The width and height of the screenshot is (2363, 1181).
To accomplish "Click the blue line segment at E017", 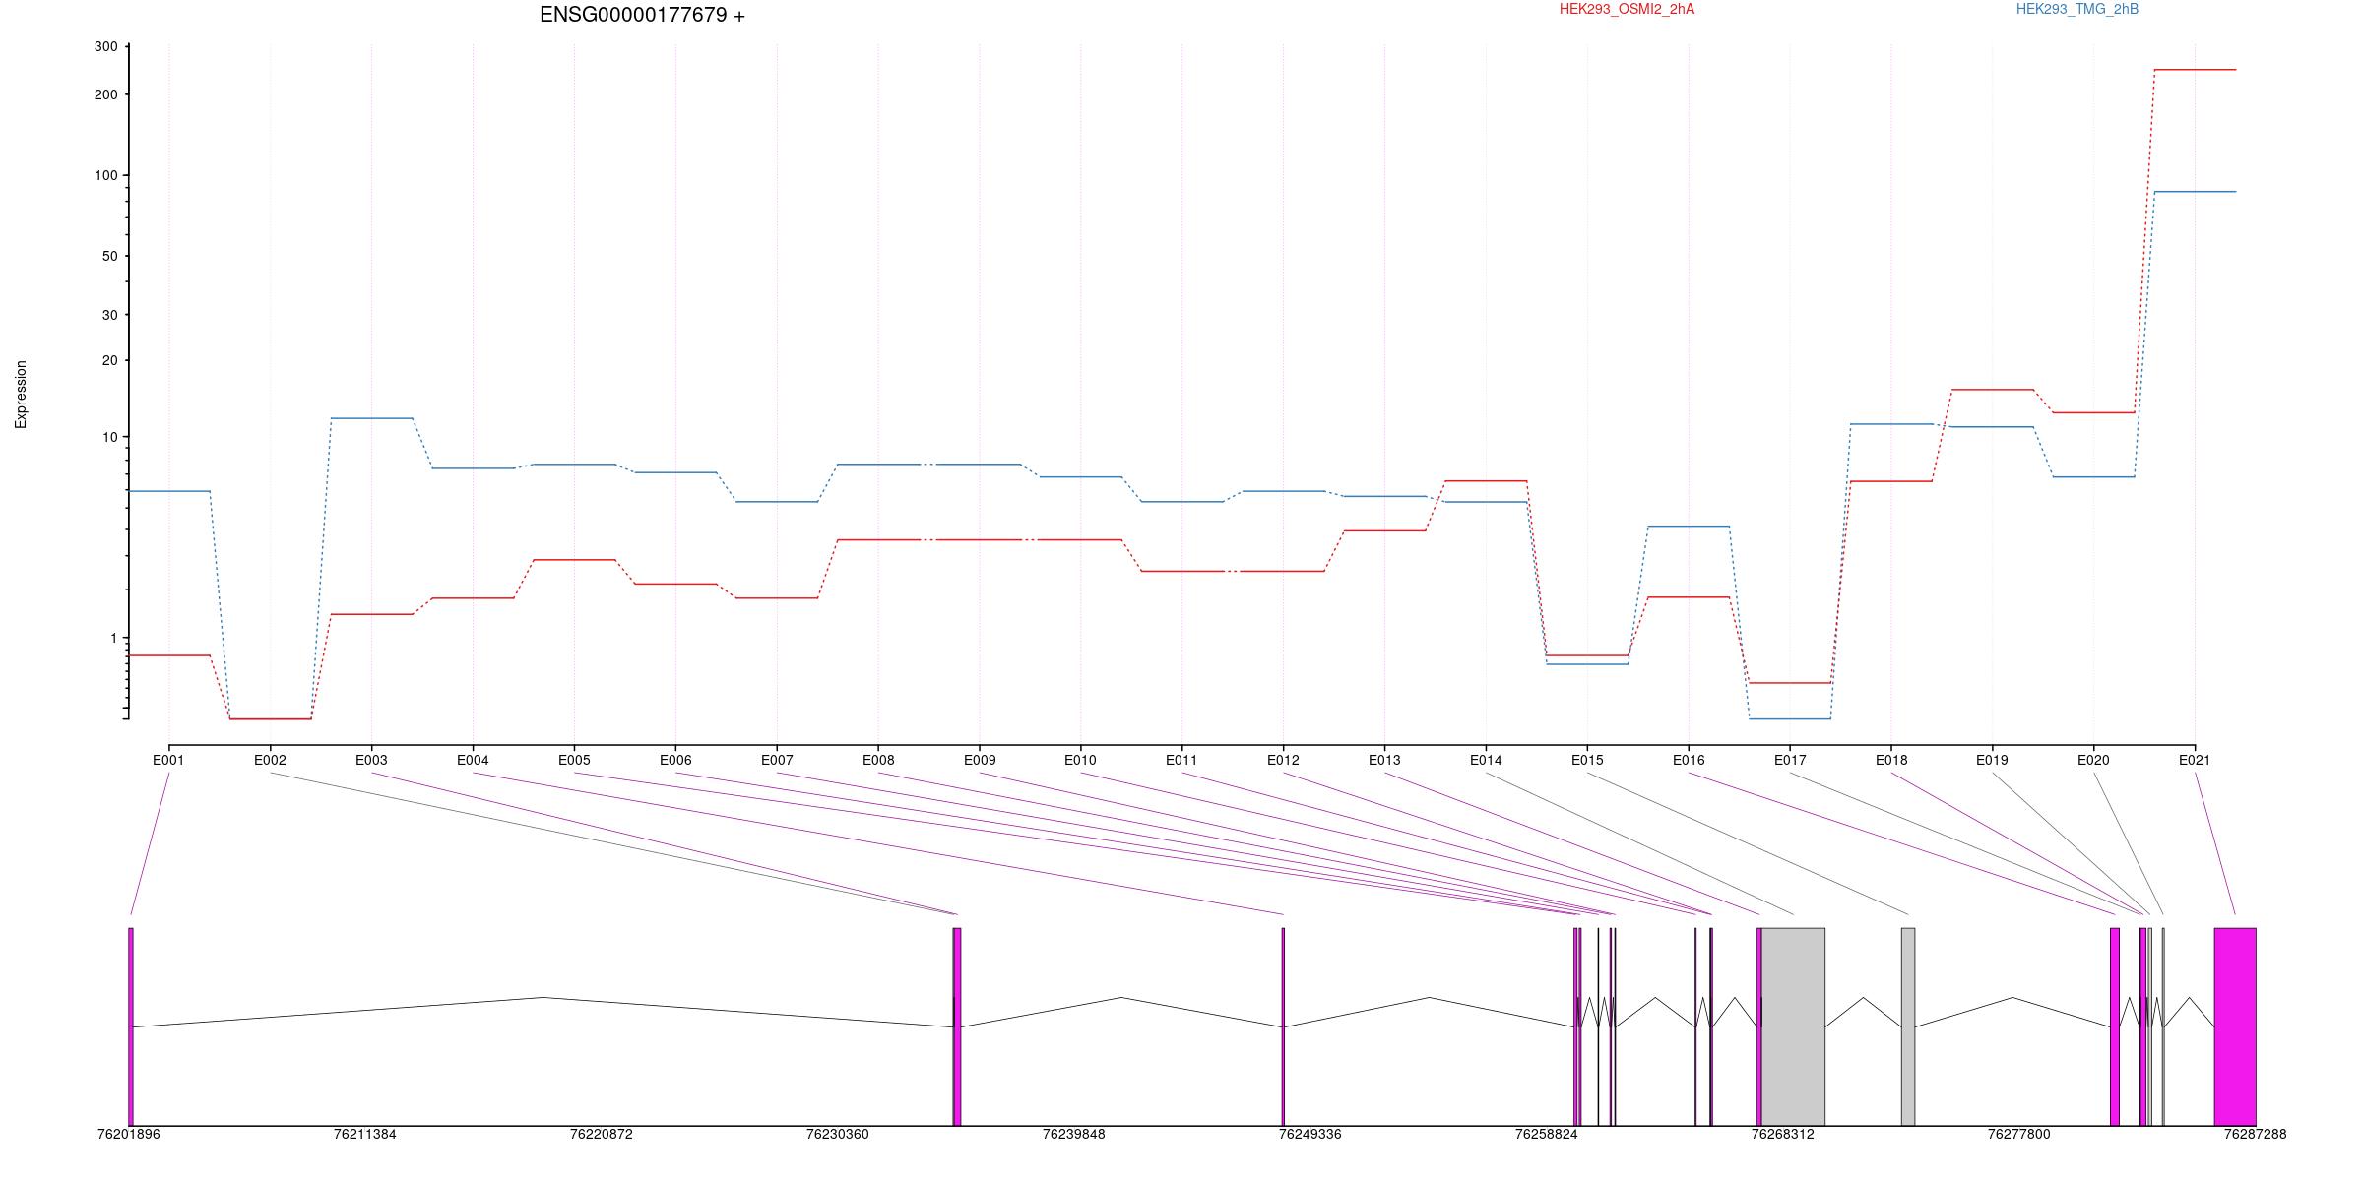I will pyautogui.click(x=1790, y=718).
